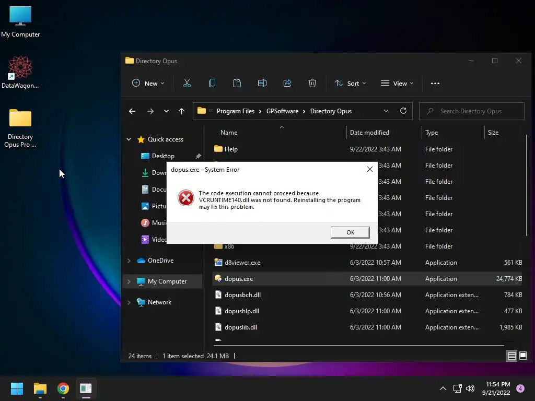The width and height of the screenshot is (535, 401).
Task: Switch to large thumbnails view in status bar
Action: coord(522,356)
